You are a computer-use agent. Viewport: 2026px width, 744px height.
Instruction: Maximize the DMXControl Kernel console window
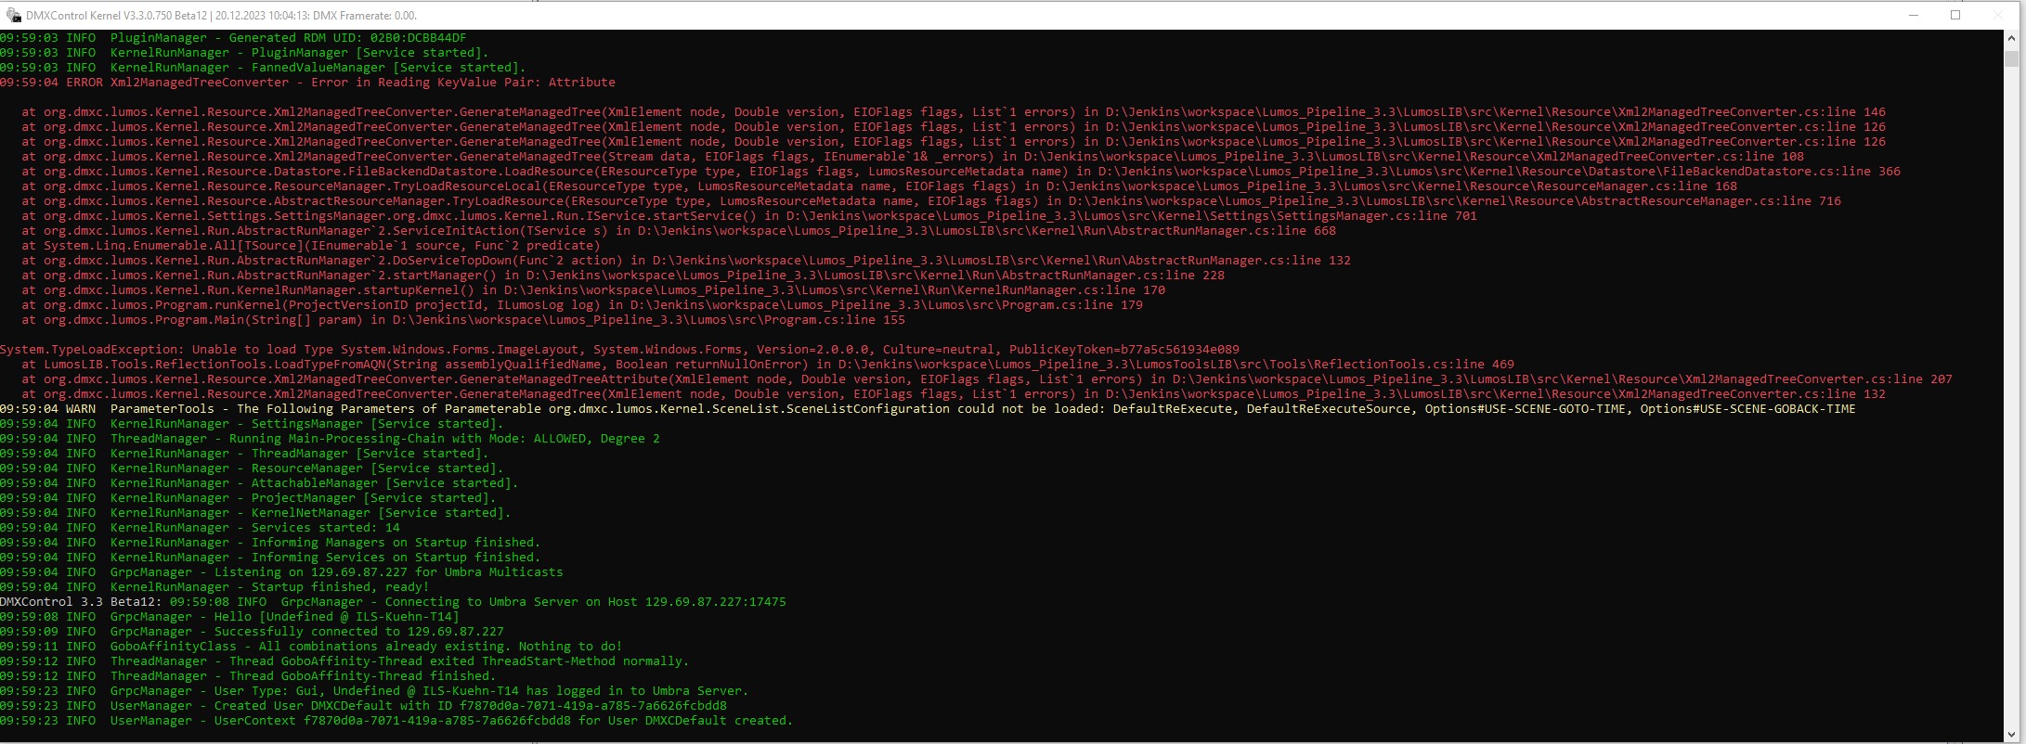[x=1955, y=15]
